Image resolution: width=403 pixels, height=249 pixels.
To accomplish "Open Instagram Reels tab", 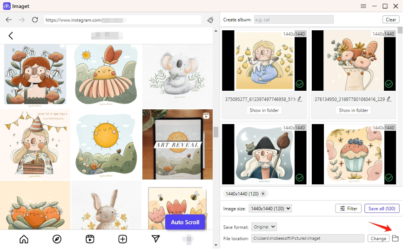I will (x=90, y=239).
